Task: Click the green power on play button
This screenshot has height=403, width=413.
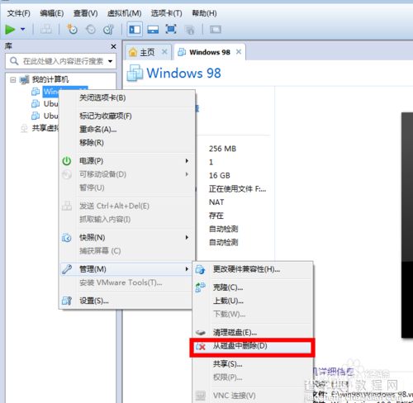Action: (10, 29)
